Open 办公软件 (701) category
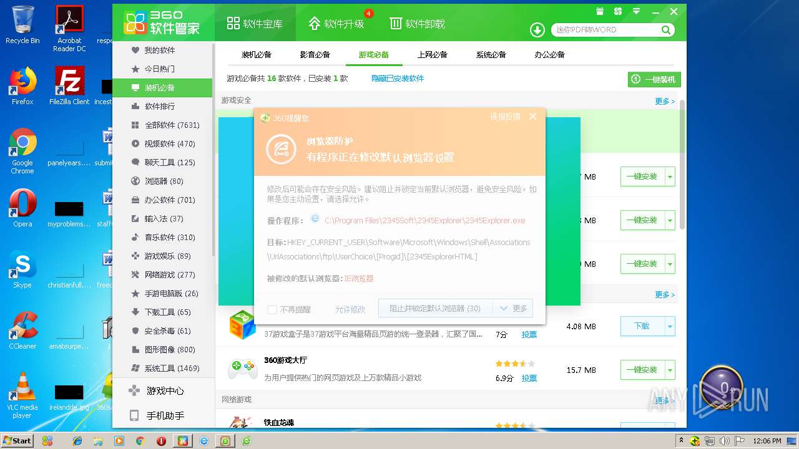The height and width of the screenshot is (449, 799). (x=162, y=200)
